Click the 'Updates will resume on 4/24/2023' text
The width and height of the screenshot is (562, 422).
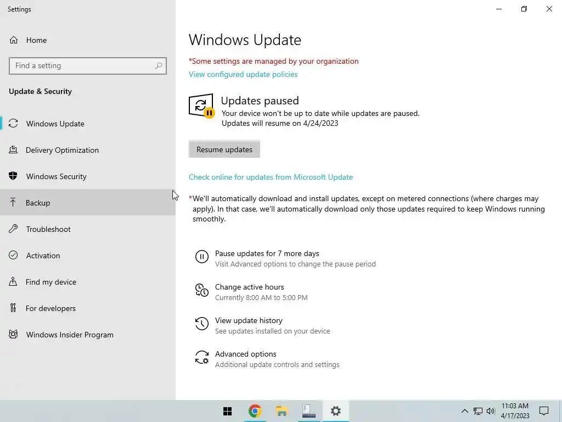coord(280,123)
